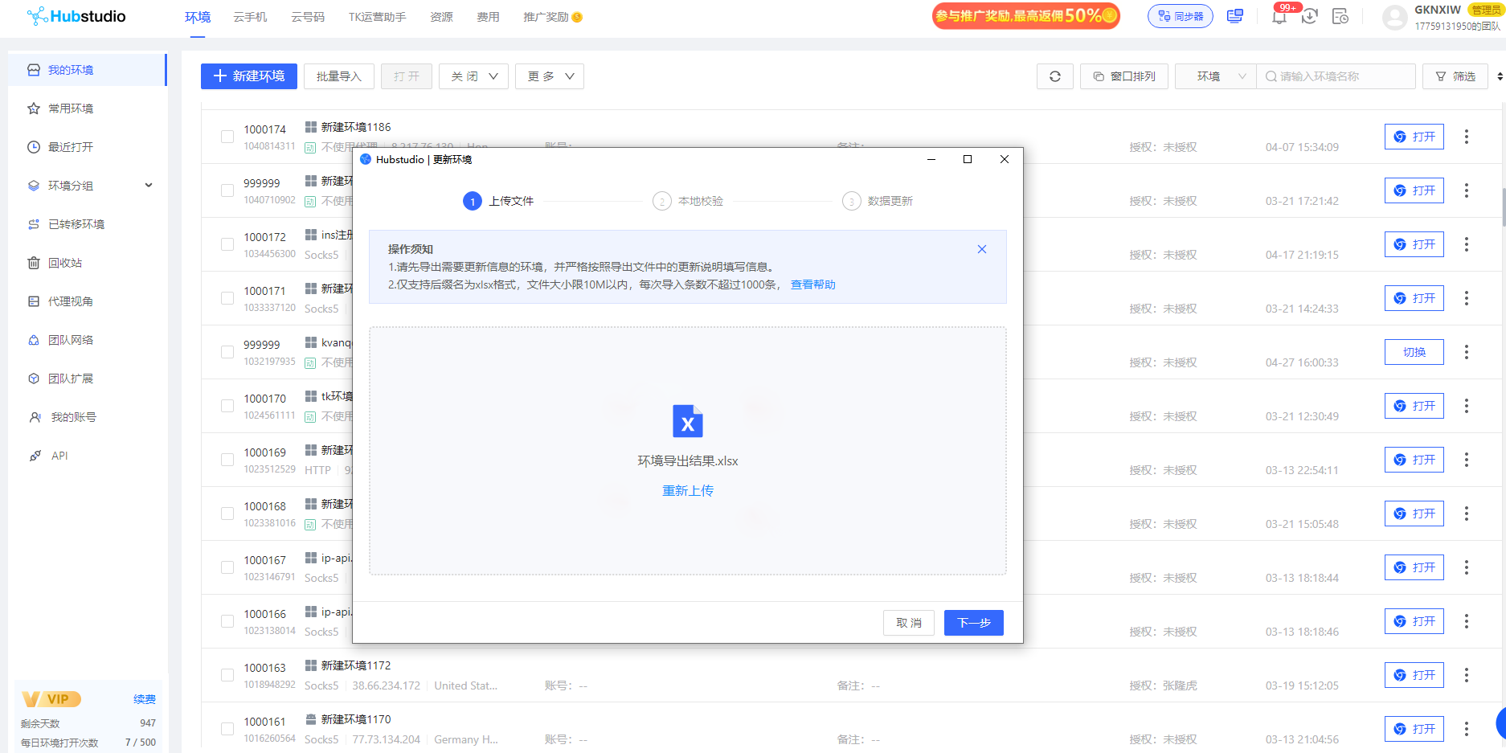The height and width of the screenshot is (753, 1506).
Task: Click the 下一步 button in the dialog
Action: point(973,622)
